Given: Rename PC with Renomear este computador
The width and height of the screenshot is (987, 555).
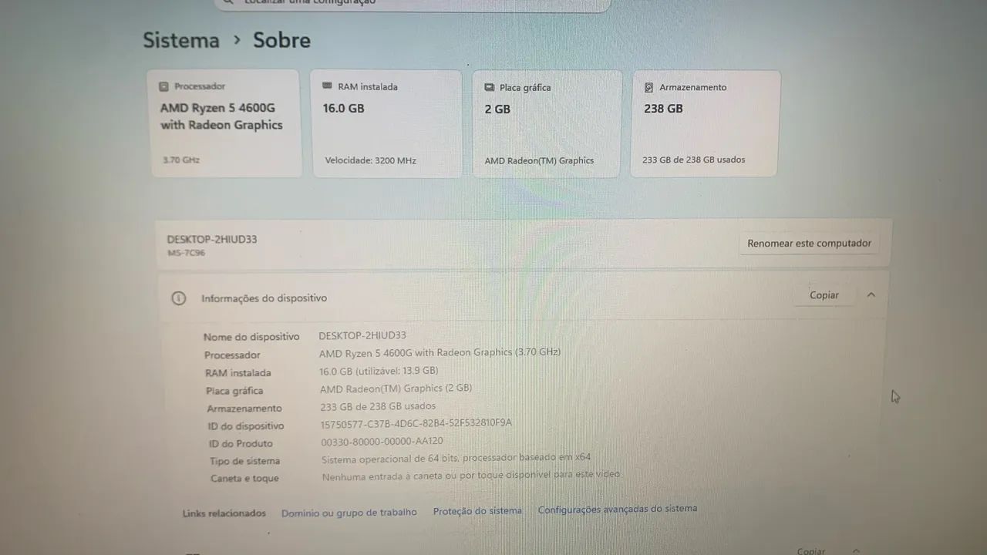Looking at the screenshot, I should point(809,243).
